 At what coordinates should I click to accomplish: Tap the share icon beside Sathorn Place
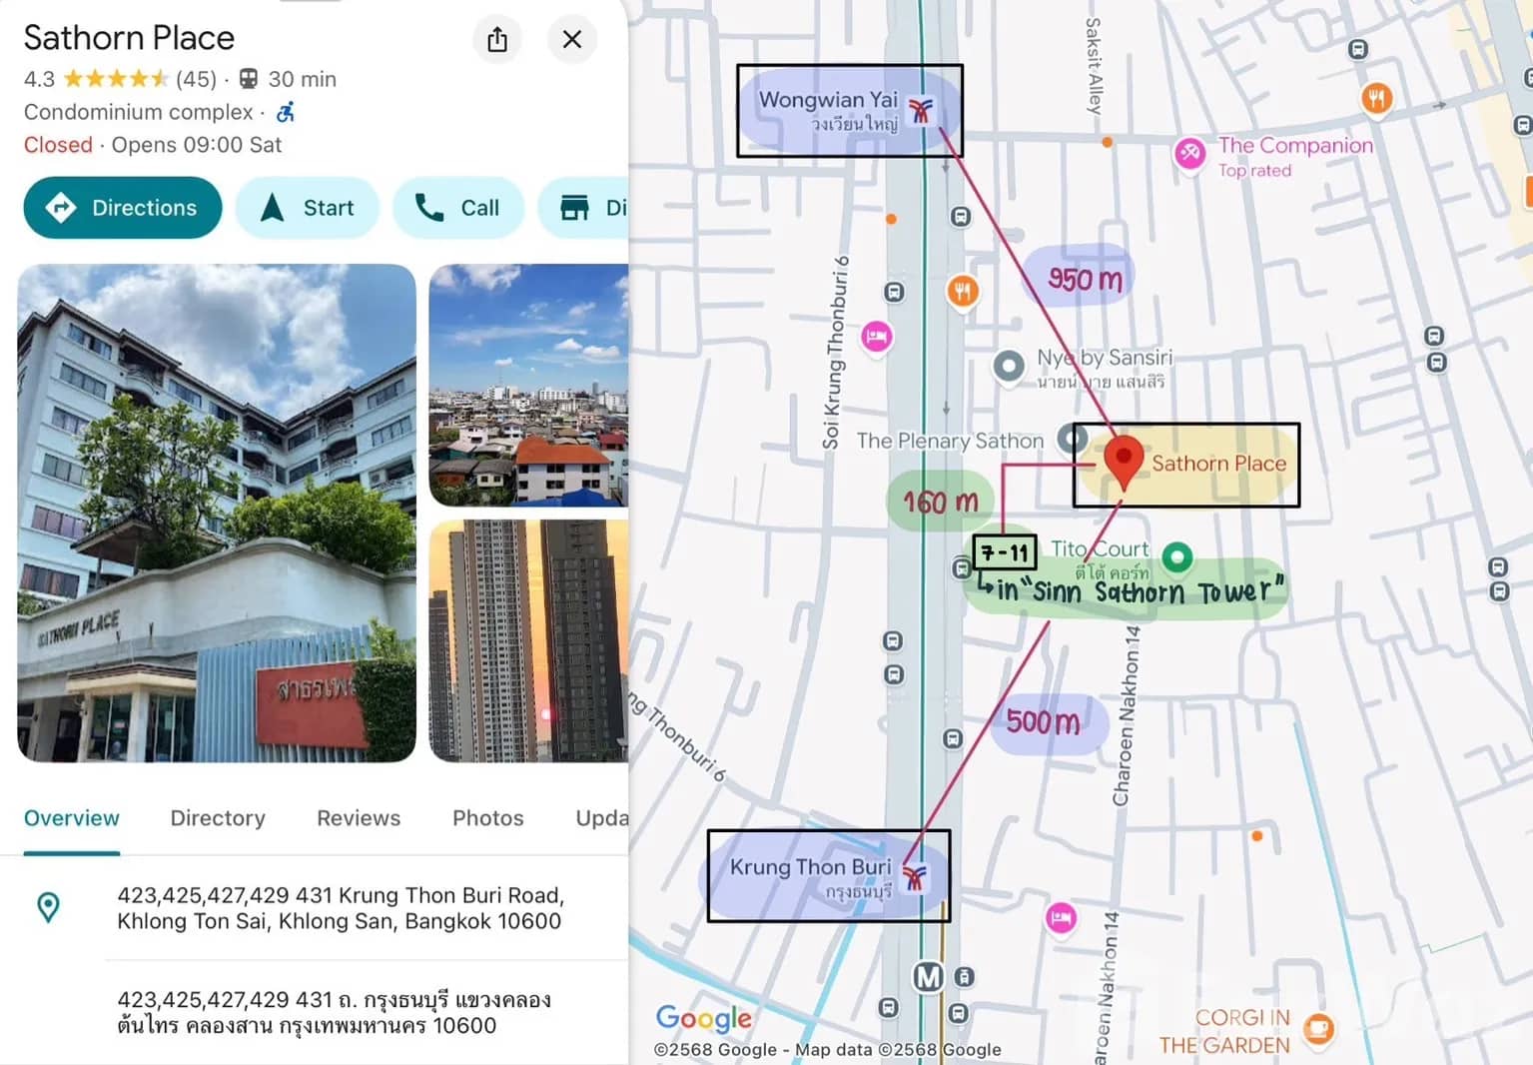click(x=497, y=40)
